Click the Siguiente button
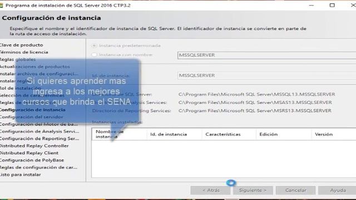 tap(253, 190)
